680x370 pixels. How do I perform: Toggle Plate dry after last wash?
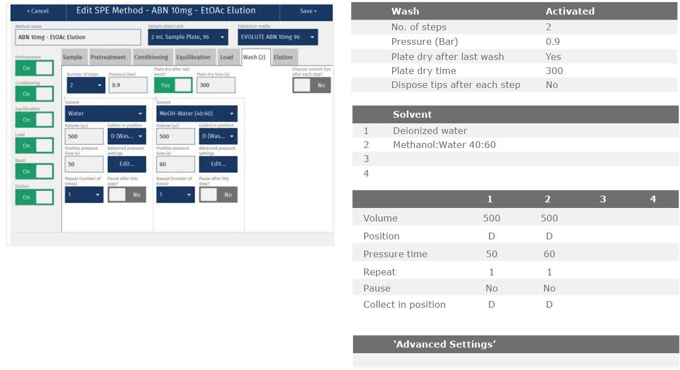pyautogui.click(x=173, y=85)
